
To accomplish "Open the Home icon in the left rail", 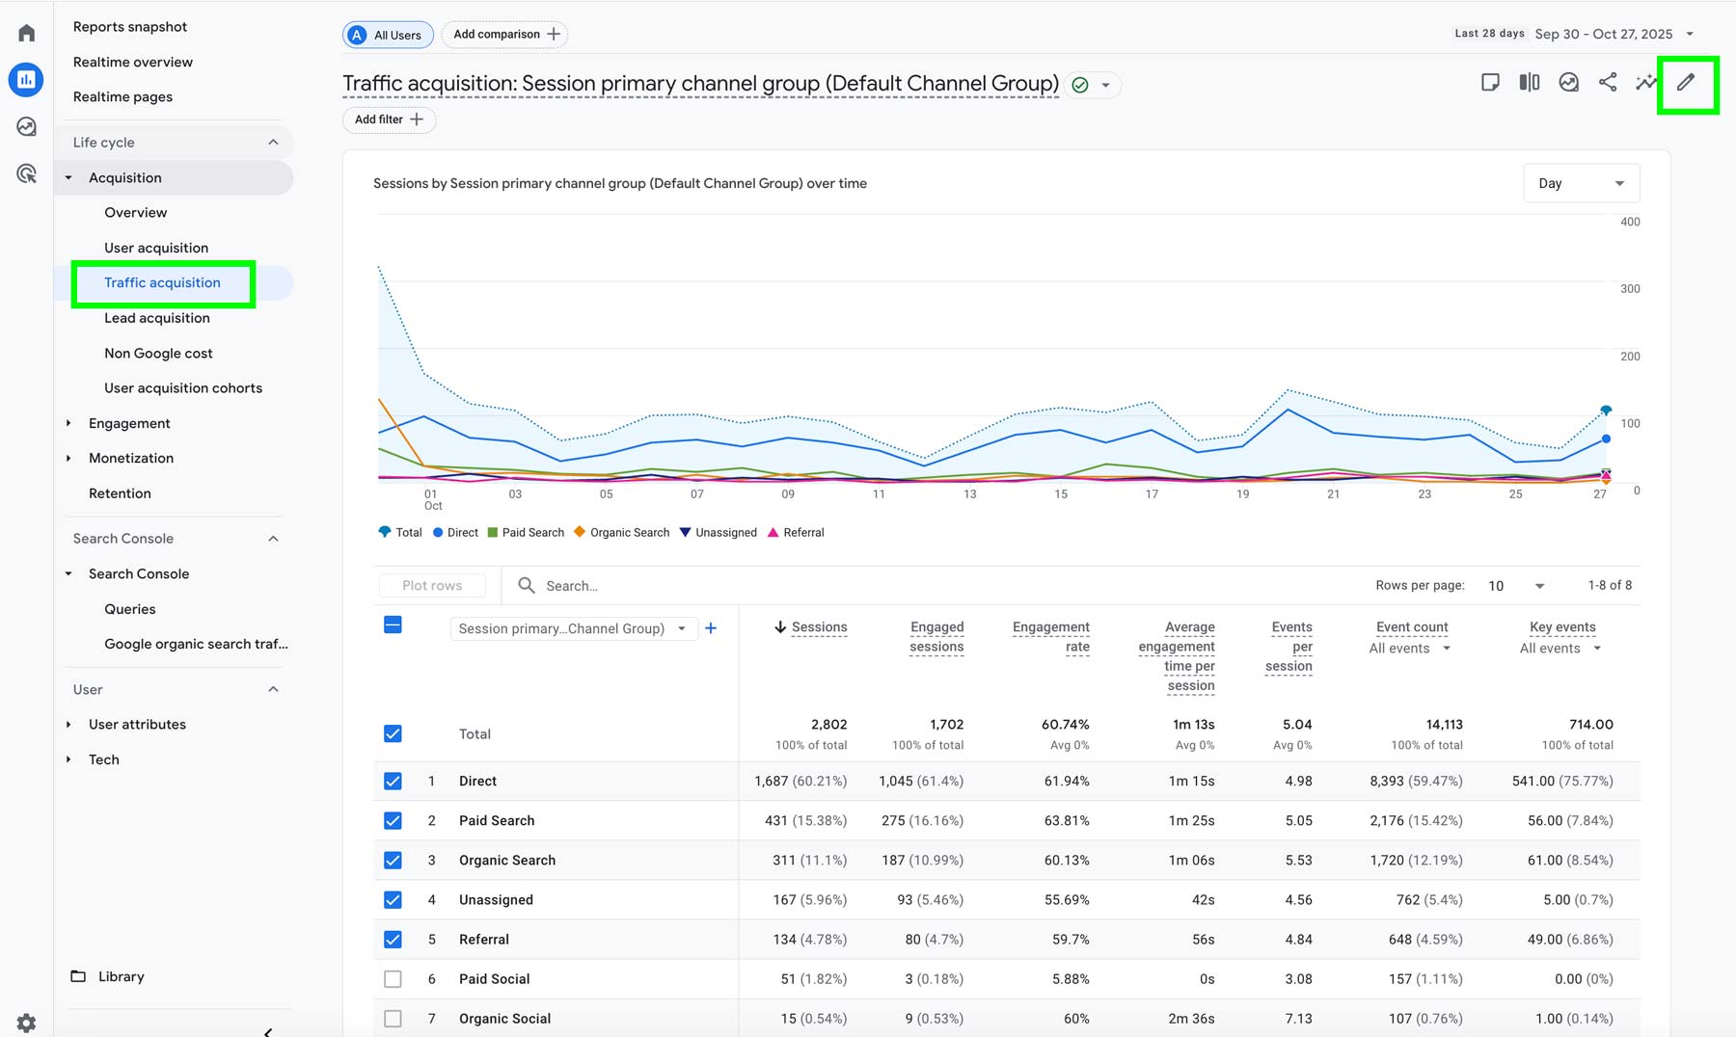I will pyautogui.click(x=26, y=32).
